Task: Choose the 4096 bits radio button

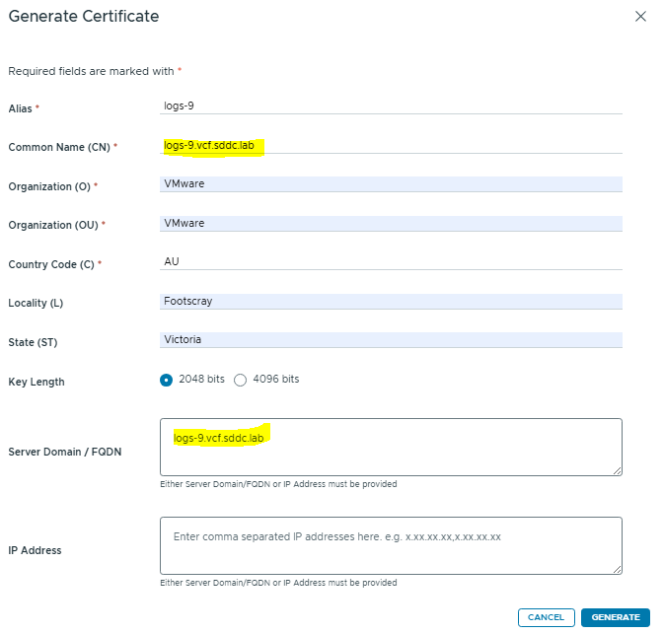Action: (240, 380)
